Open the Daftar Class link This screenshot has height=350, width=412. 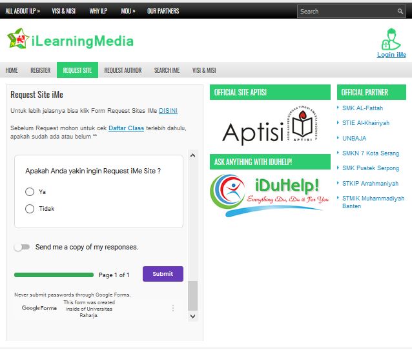[x=126, y=128]
